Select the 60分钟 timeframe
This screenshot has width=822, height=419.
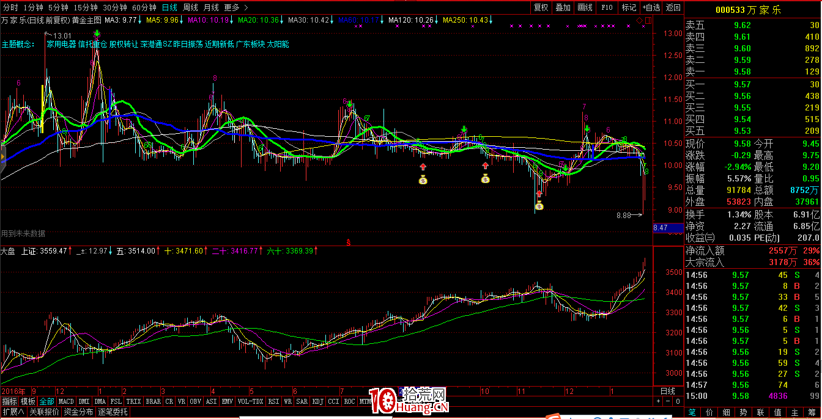click(x=144, y=8)
